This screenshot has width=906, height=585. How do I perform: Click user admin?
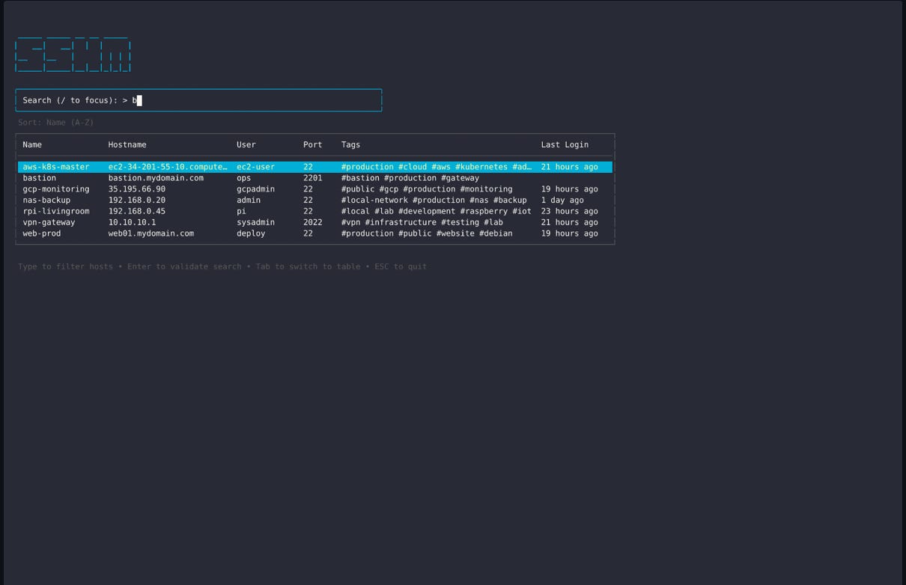[249, 200]
